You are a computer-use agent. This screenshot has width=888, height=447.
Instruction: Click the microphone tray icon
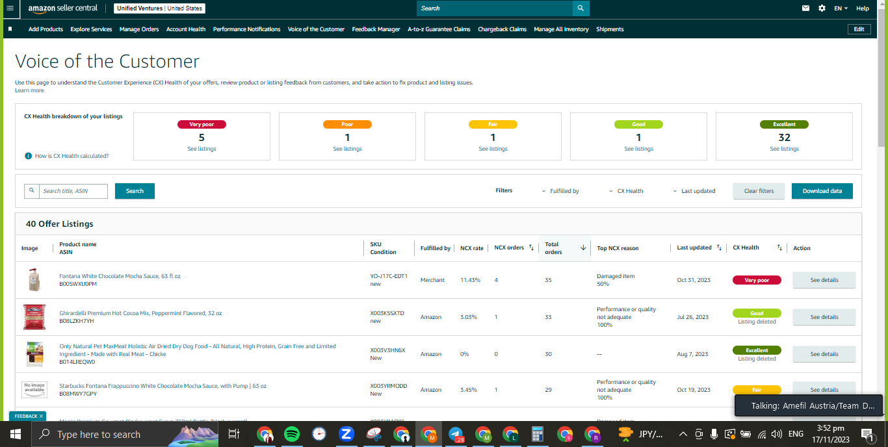714,434
